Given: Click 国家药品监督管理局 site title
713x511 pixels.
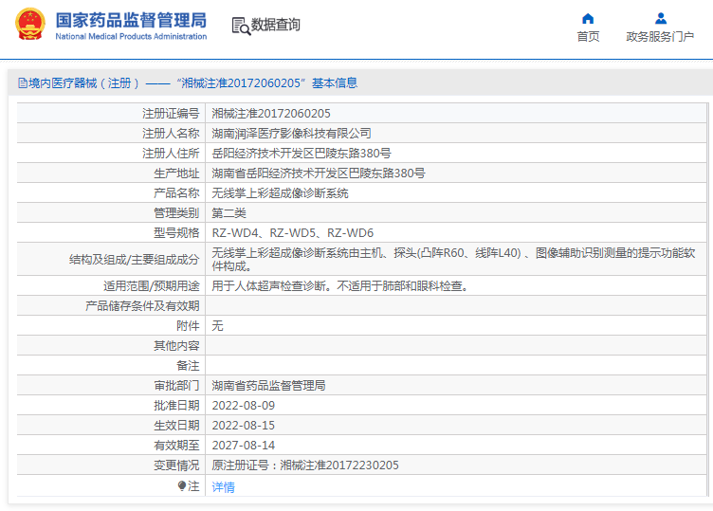Looking at the screenshot, I should (x=131, y=21).
